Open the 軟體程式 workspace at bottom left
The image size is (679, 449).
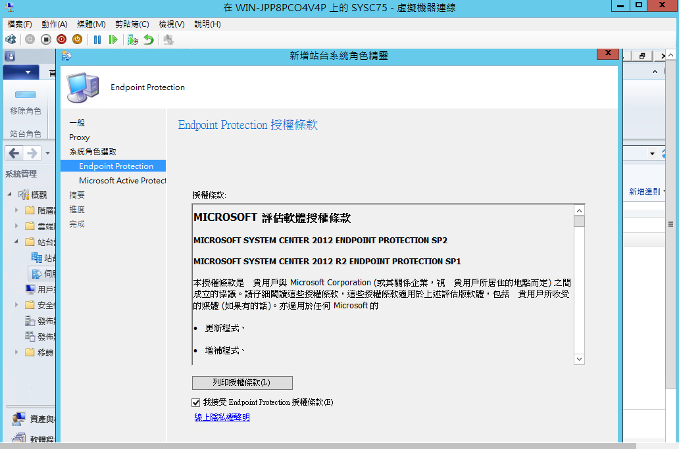pos(34,438)
